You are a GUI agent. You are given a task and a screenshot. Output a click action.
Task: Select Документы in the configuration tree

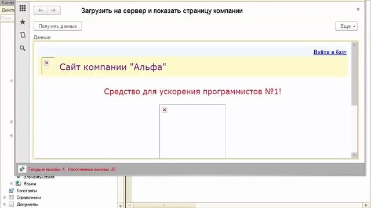point(27,205)
